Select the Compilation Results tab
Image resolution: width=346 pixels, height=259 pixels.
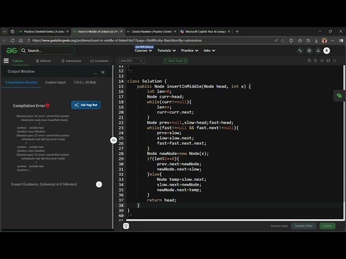click(x=21, y=83)
